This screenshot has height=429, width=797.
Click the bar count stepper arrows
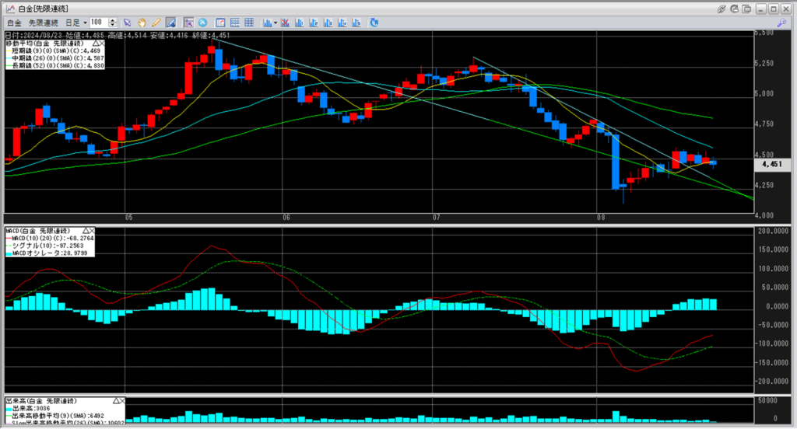(114, 23)
